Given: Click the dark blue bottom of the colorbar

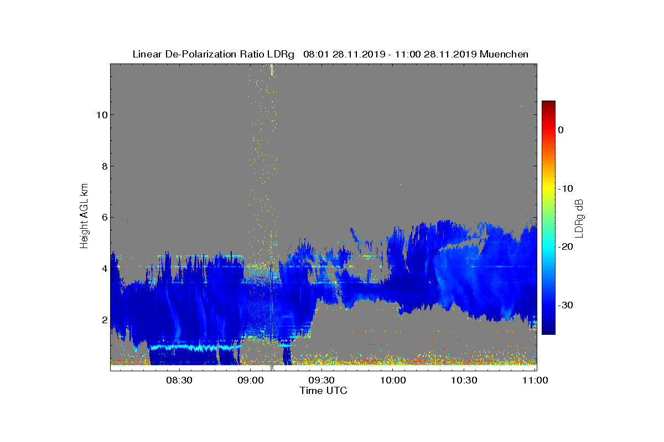Looking at the screenshot, I should (x=548, y=330).
